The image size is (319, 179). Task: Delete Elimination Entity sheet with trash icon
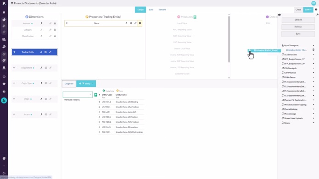[x=313, y=50]
